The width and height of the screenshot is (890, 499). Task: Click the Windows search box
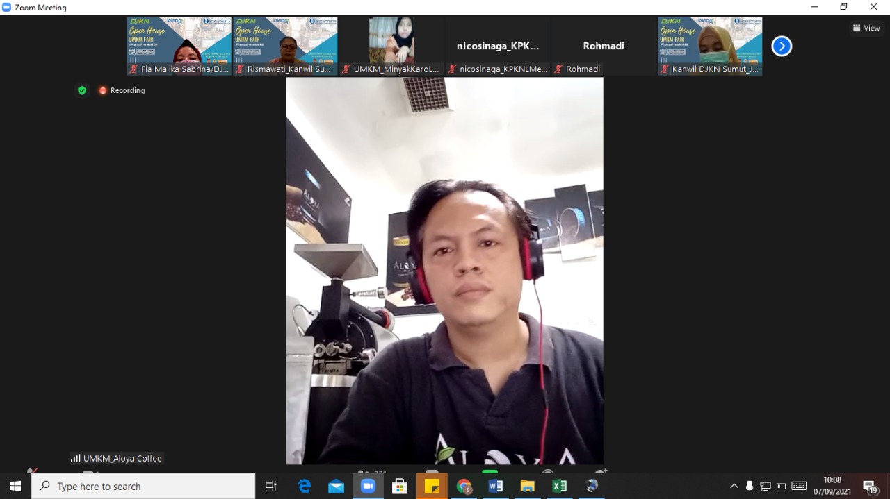point(143,487)
